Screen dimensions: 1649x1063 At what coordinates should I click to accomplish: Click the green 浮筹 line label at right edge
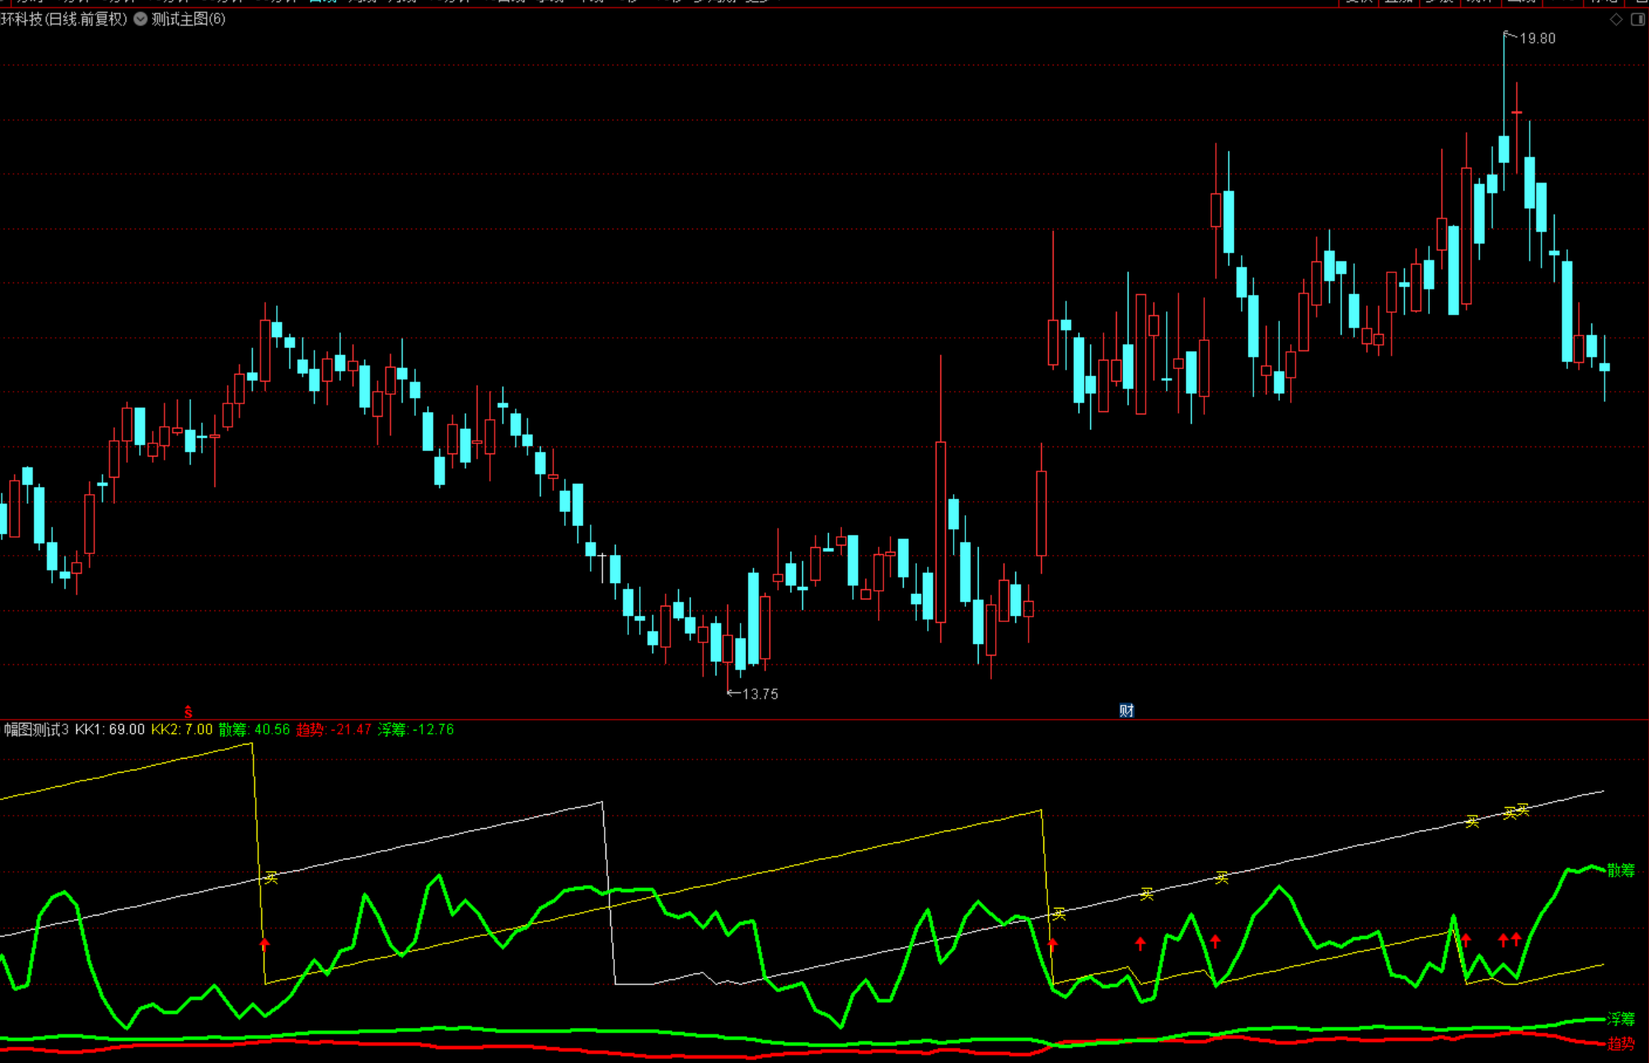(x=1621, y=1019)
